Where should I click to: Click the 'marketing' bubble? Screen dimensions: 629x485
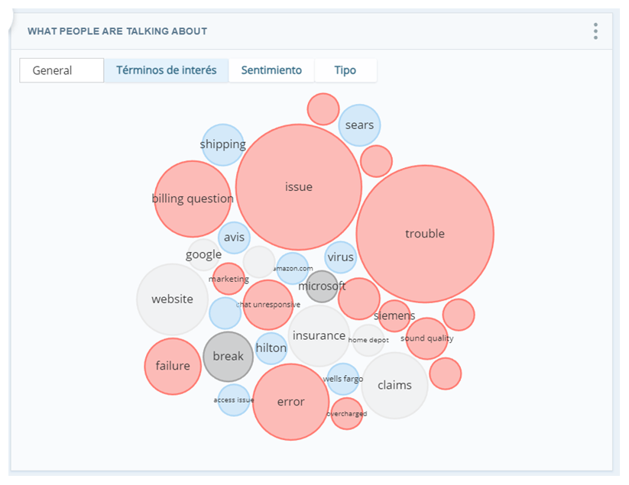click(x=229, y=279)
